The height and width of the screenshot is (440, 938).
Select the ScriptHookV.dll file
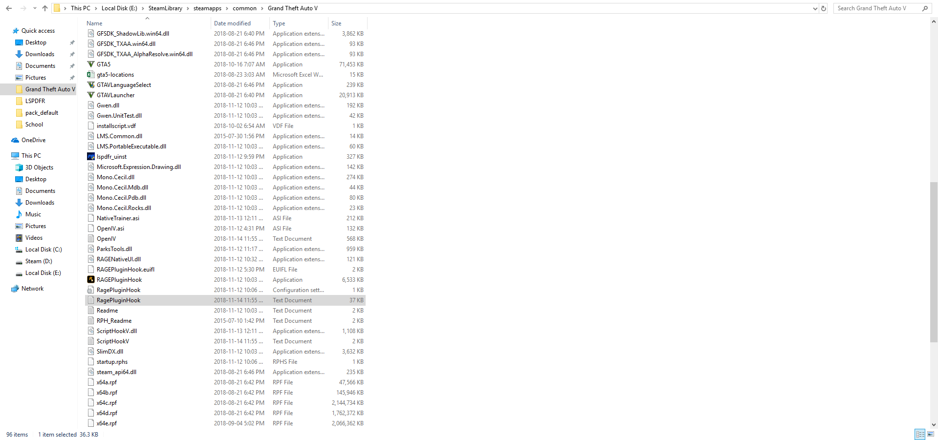(117, 331)
